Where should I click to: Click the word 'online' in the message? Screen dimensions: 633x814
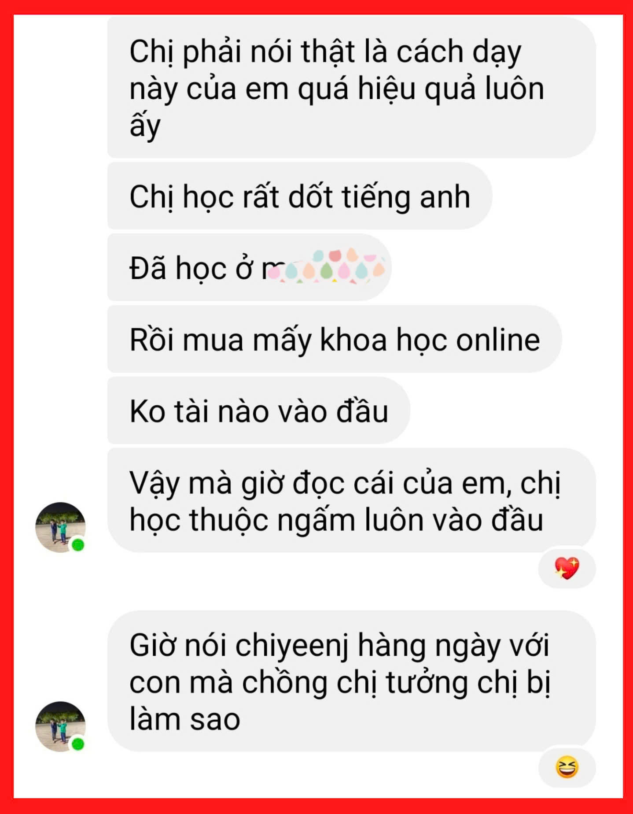click(497, 340)
